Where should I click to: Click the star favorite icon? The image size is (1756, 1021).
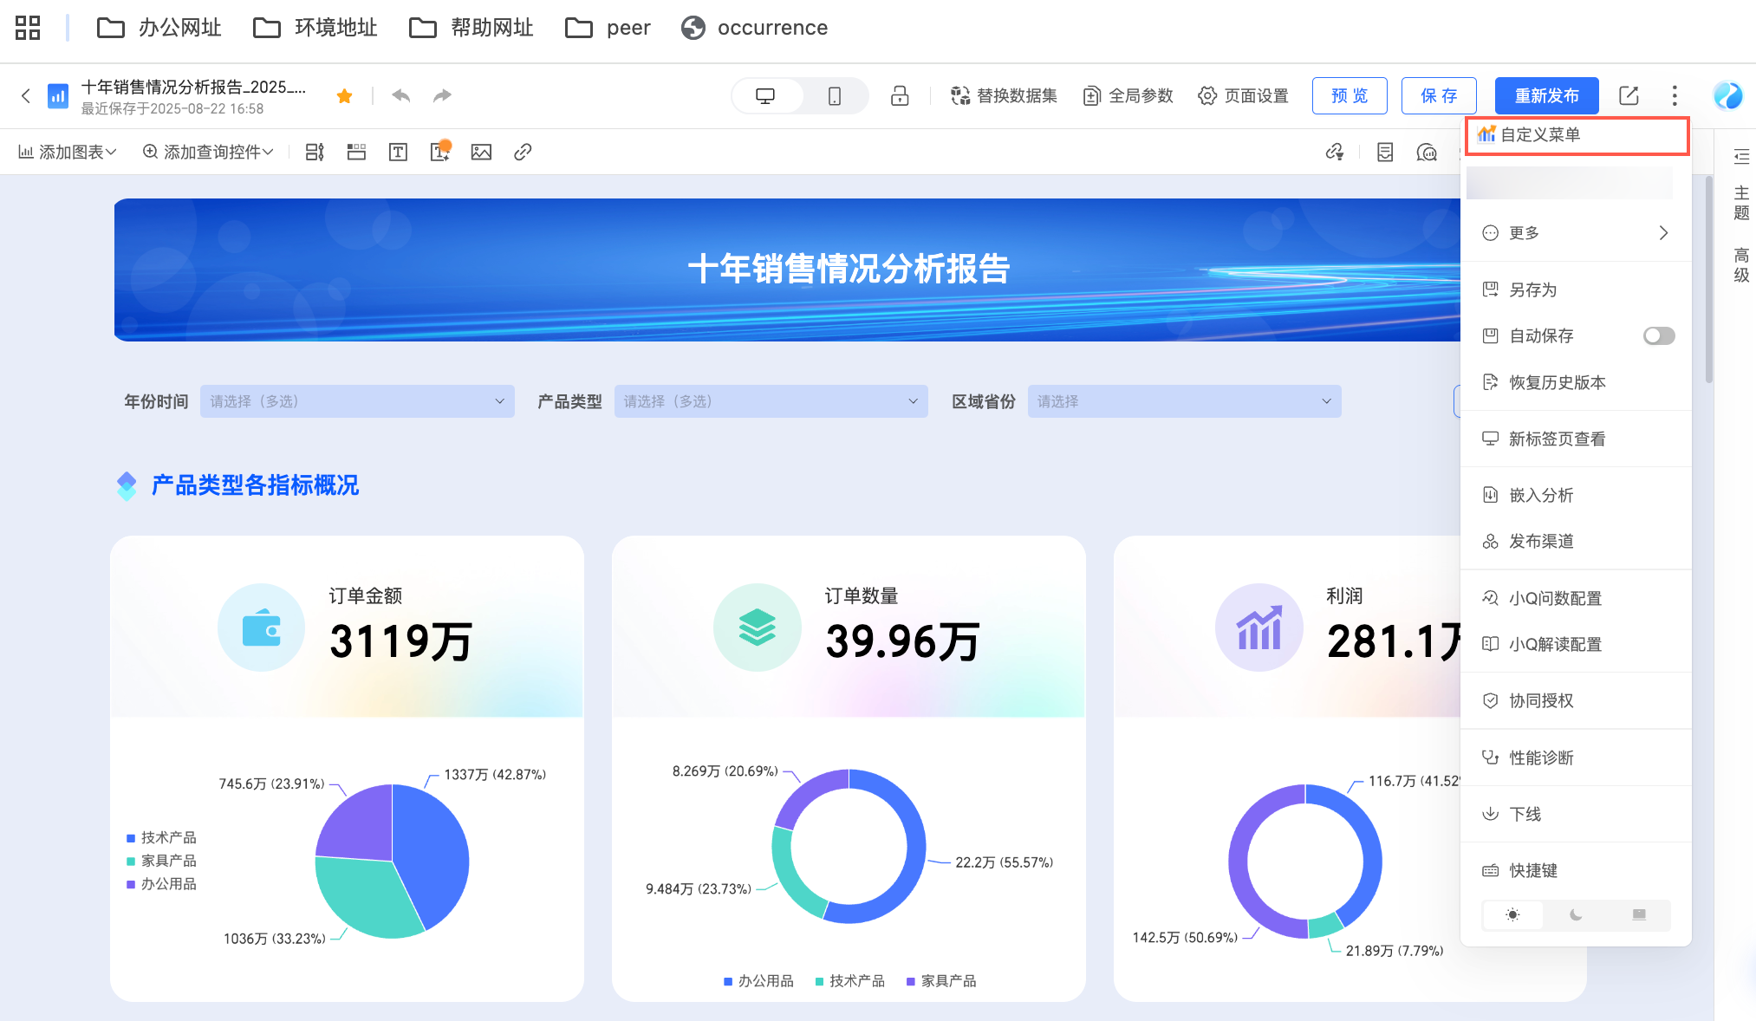[x=344, y=96]
